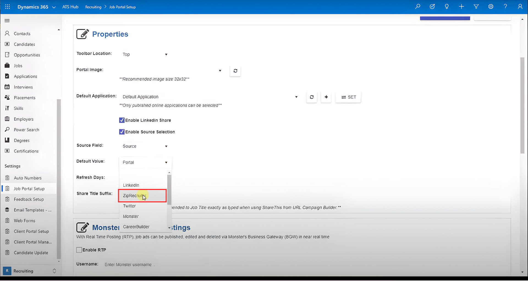
Task: Click the Jobs briefcase icon
Action: coord(7,65)
